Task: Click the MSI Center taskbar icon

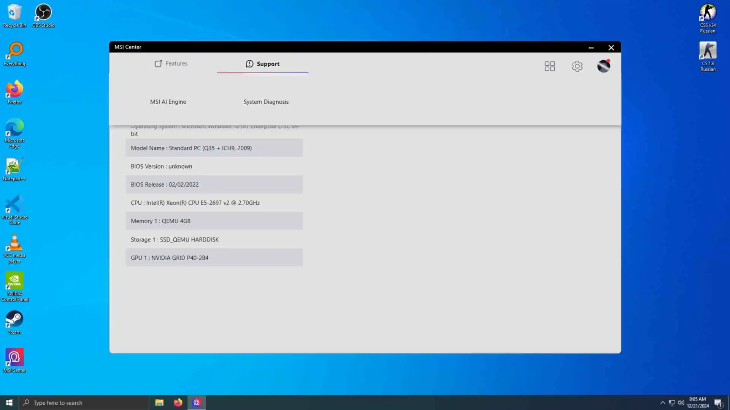Action: point(197,402)
